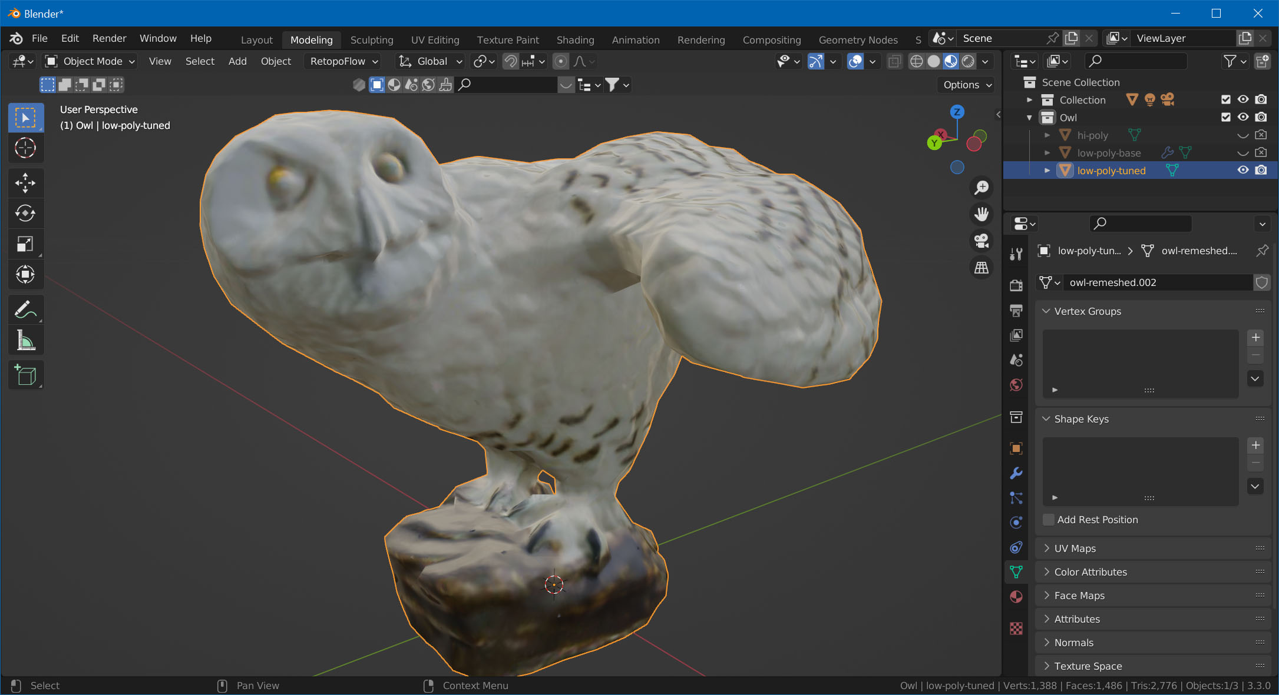Toggle proportional editing
Screen dimensions: 1279x695
point(561,61)
